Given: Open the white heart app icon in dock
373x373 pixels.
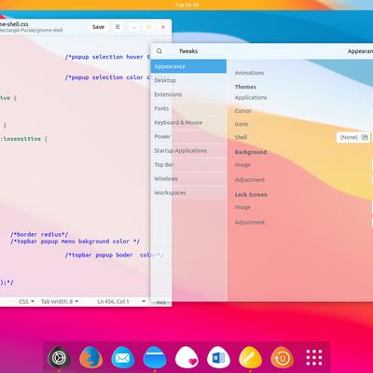Looking at the screenshot, I should click(186, 357).
